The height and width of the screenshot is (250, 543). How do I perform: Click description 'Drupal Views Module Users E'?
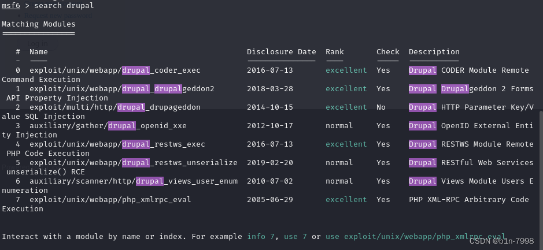(x=471, y=181)
